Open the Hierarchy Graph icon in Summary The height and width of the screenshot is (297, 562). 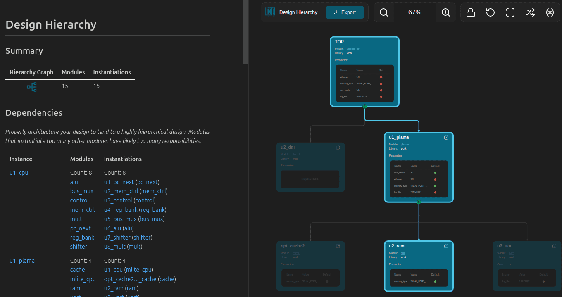[x=32, y=87]
